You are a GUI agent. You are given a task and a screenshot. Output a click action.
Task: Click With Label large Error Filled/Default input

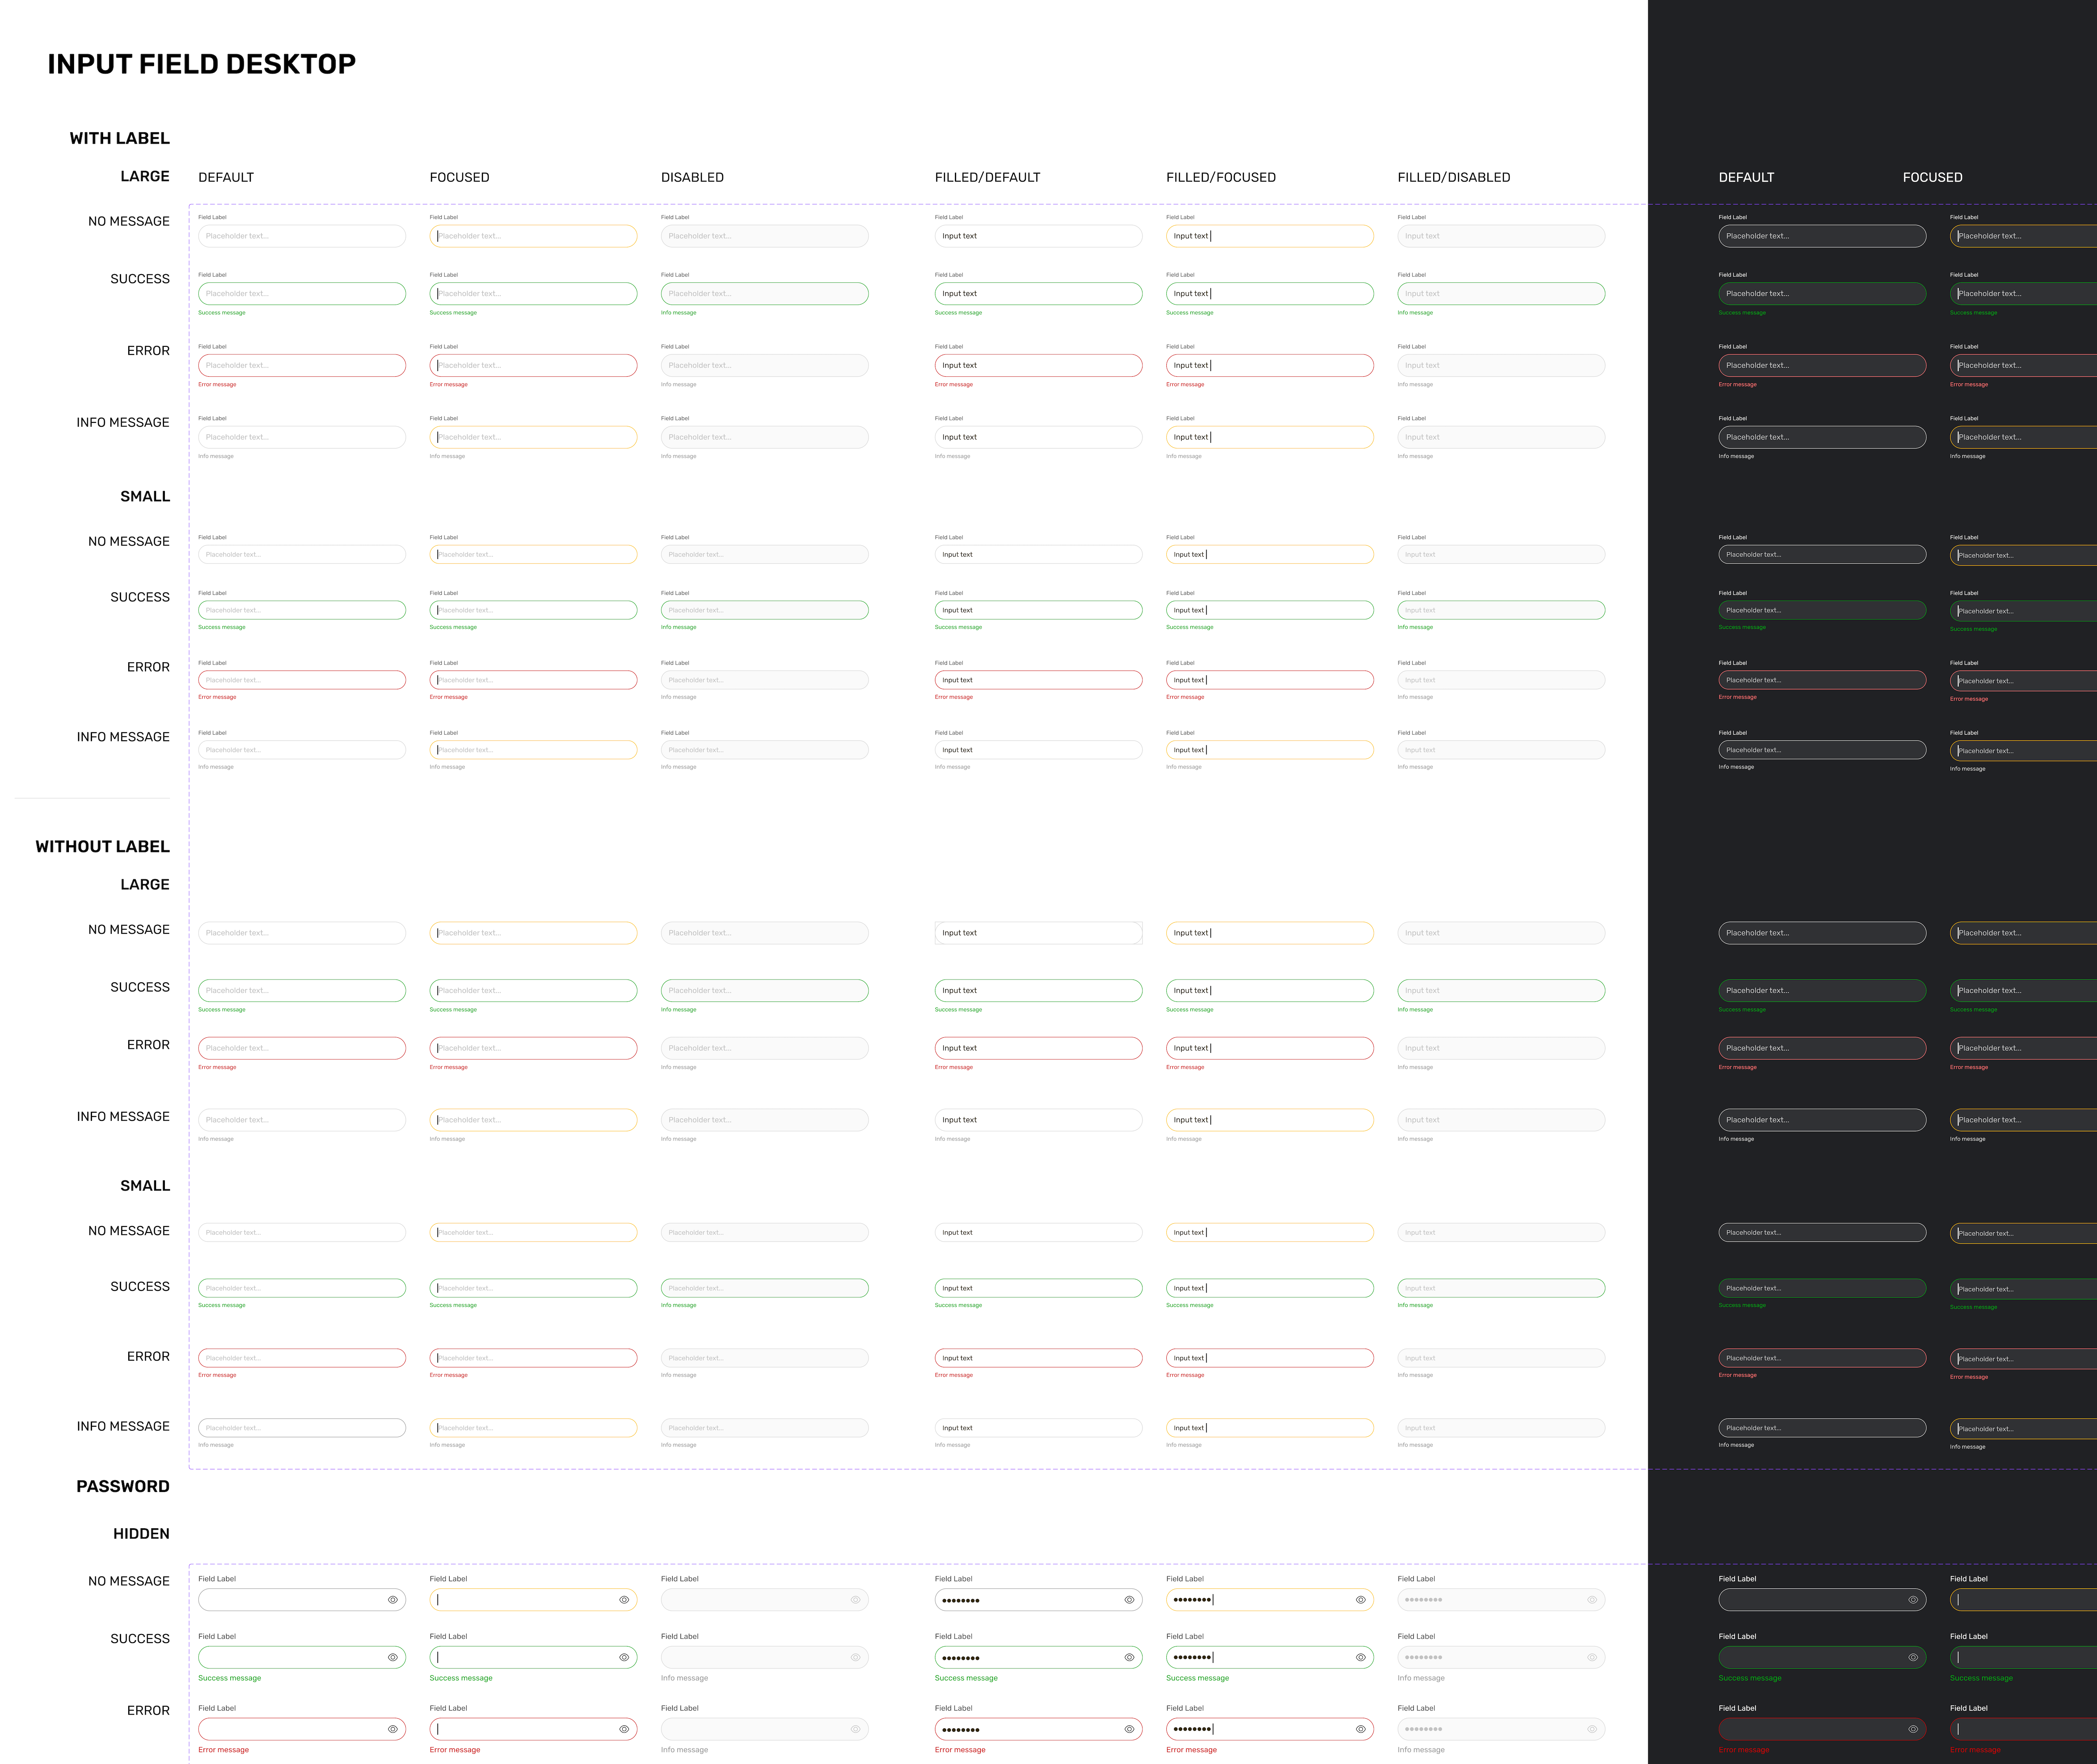[x=1038, y=365]
